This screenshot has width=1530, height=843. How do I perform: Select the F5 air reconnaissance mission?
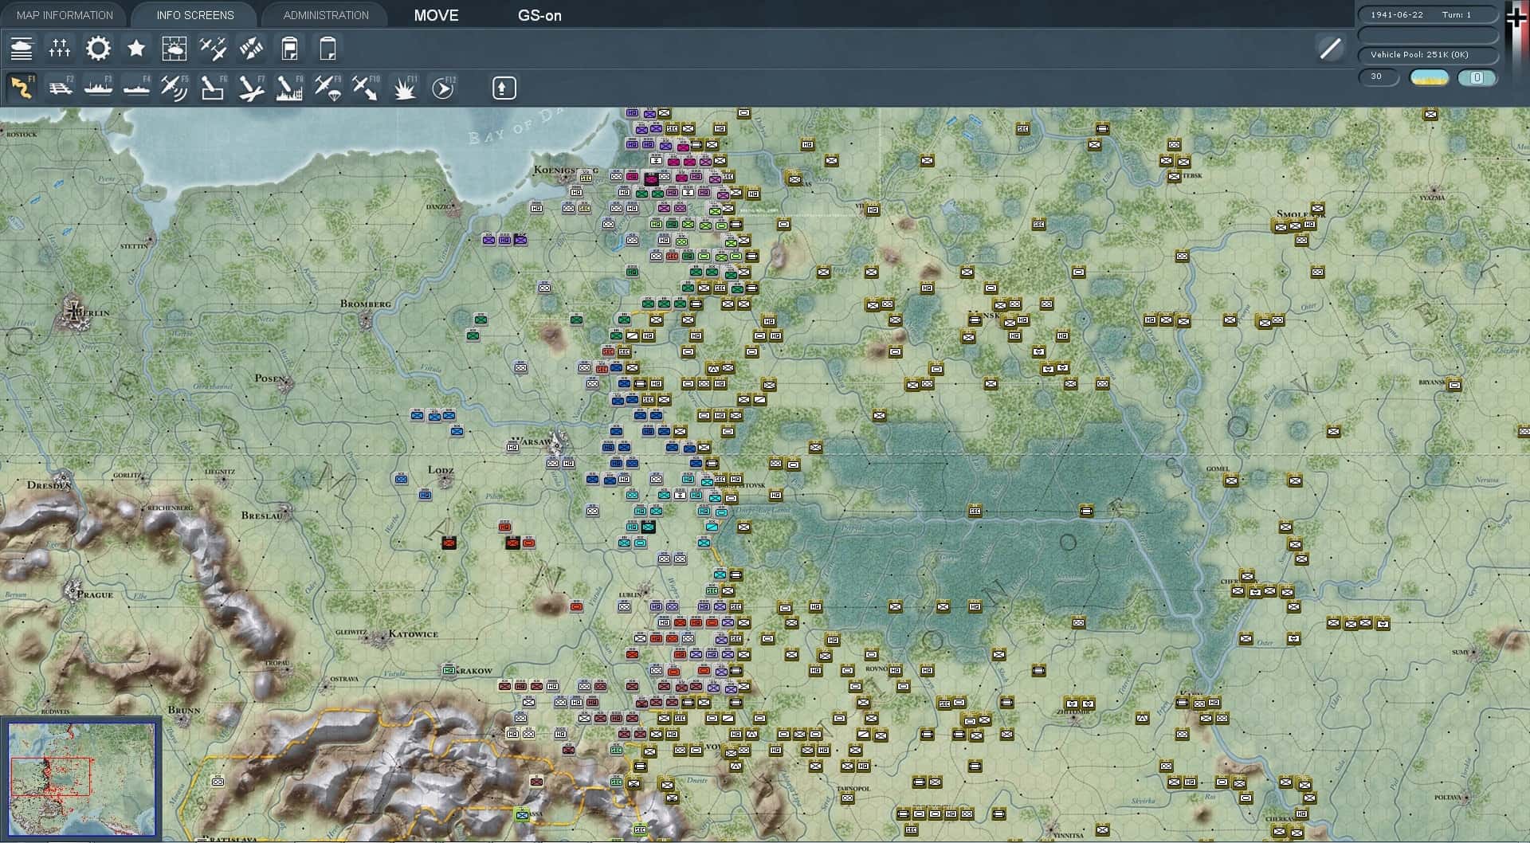click(x=174, y=87)
